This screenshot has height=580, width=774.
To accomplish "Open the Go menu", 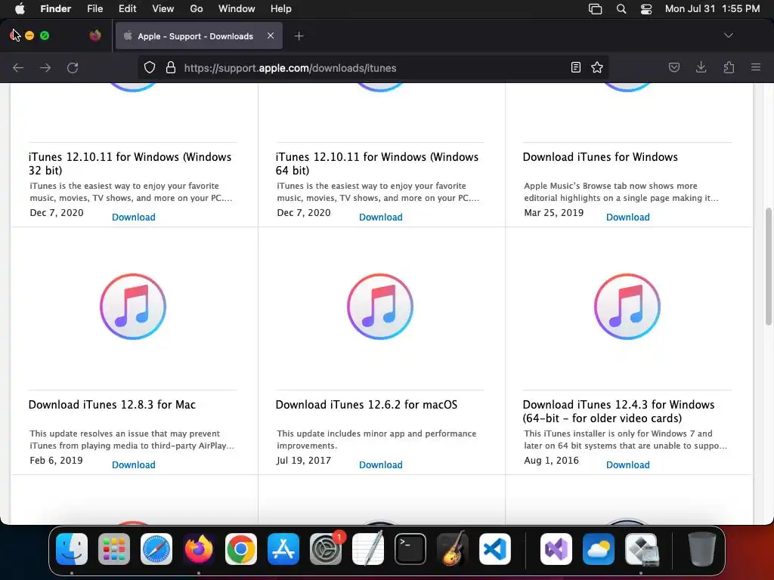I will tap(197, 8).
